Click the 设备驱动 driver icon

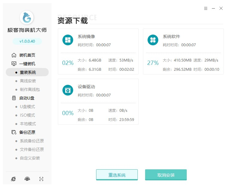point(68,90)
